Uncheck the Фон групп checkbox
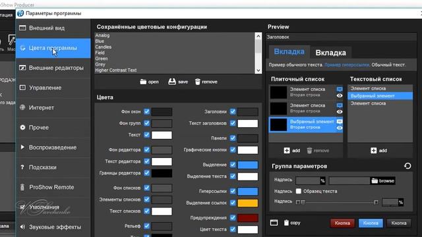 click(x=146, y=123)
